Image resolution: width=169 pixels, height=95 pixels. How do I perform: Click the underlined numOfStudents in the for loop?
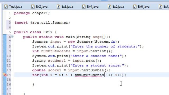[x=89, y=75]
